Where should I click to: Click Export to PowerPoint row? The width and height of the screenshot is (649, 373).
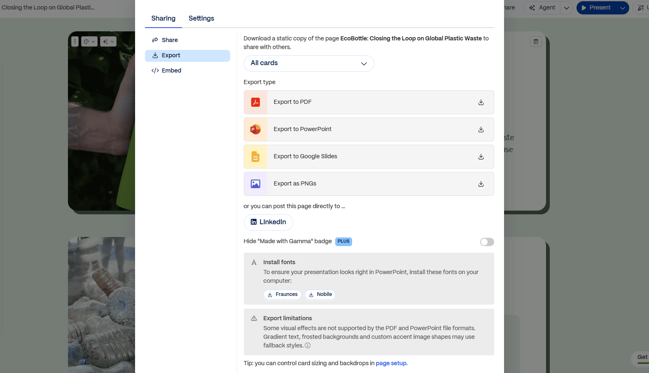(369, 129)
